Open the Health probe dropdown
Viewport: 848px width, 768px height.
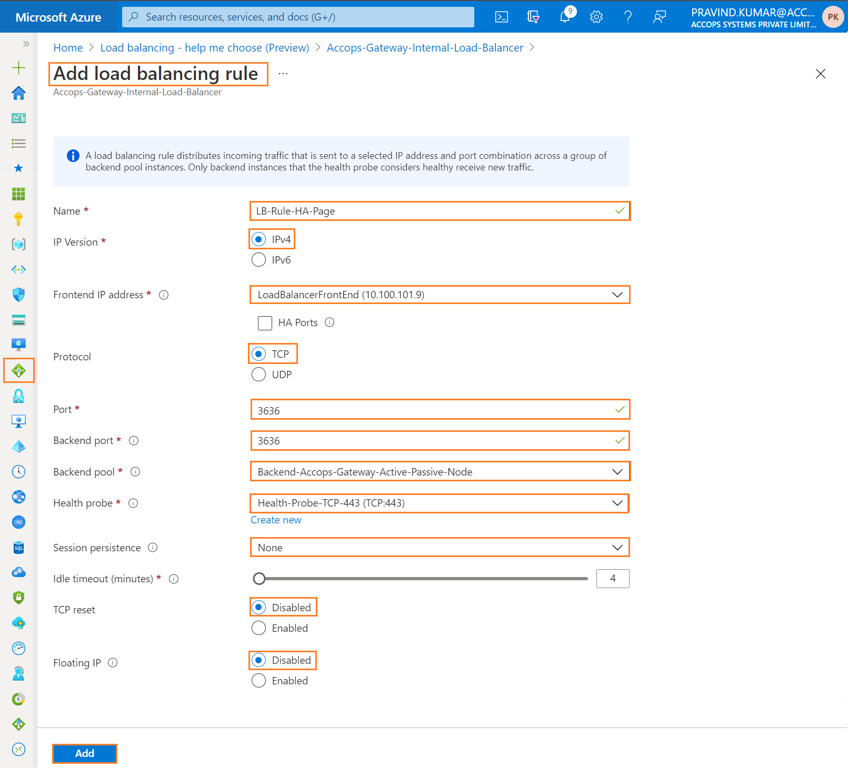click(x=440, y=503)
